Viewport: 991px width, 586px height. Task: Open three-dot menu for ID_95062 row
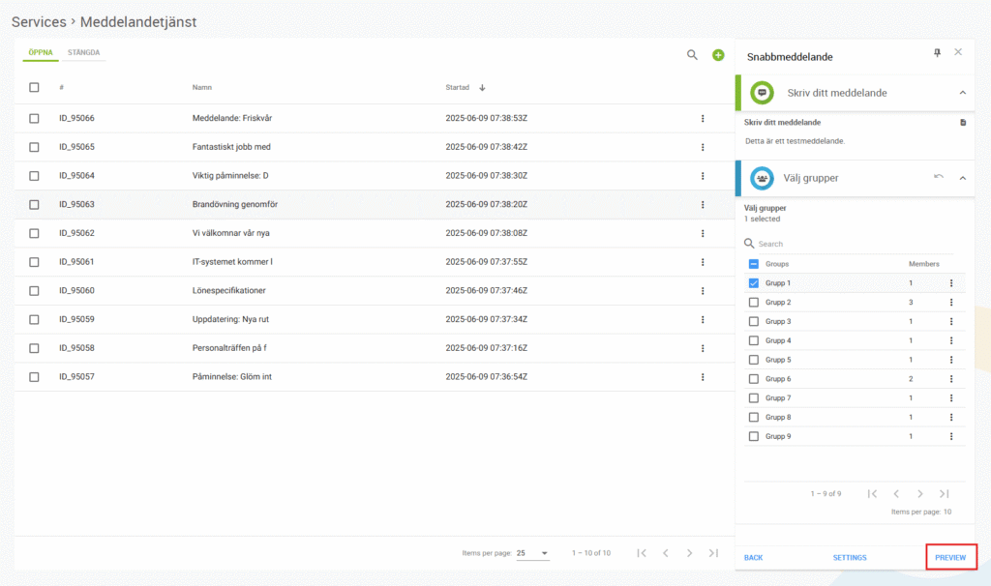click(703, 233)
